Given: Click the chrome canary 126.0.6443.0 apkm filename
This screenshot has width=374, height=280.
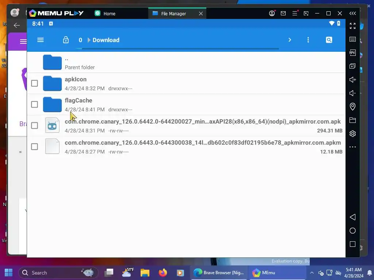Looking at the screenshot, I should [x=203, y=143].
